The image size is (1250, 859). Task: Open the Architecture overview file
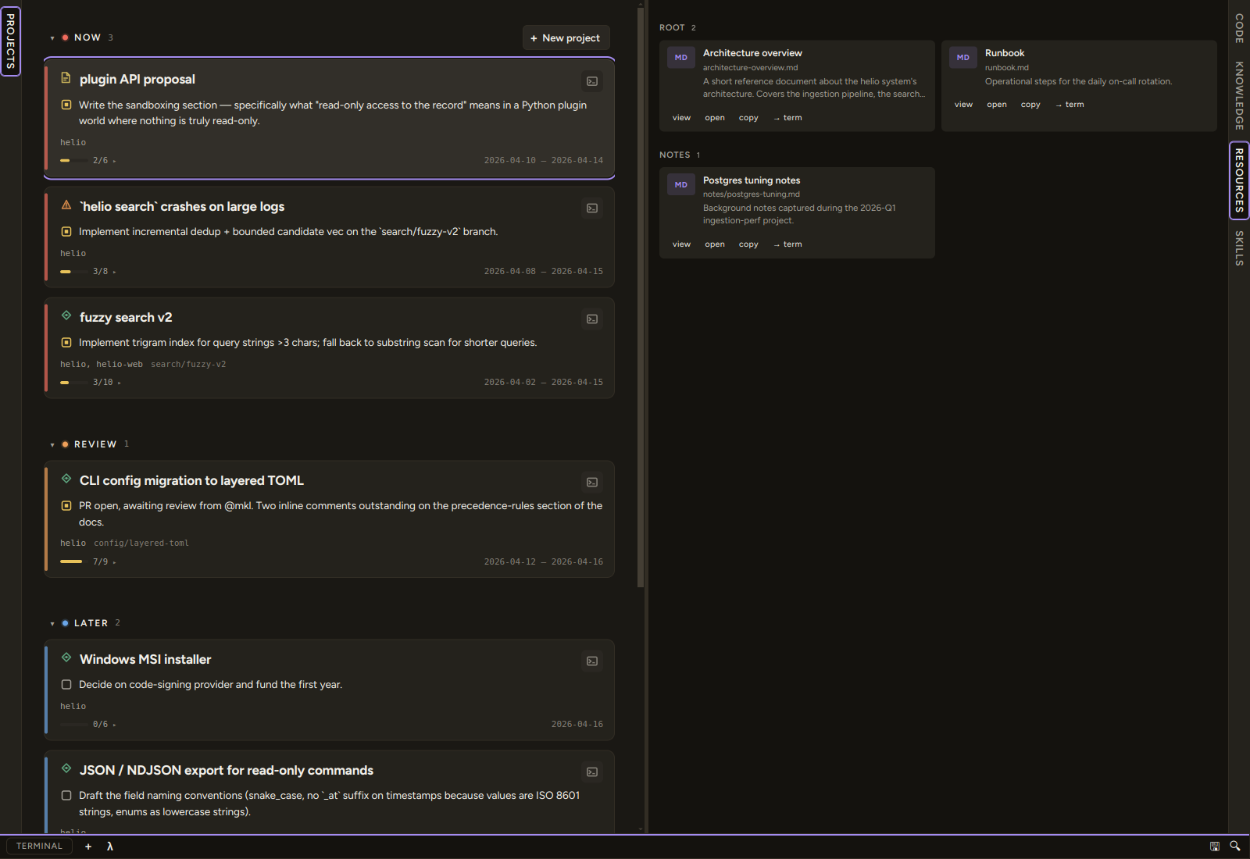click(x=715, y=118)
